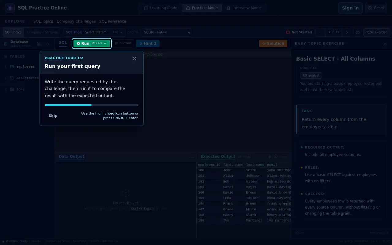Viewport: 392px width, 245px height.
Task: Click the Reset button
Action: [x=376, y=8]
